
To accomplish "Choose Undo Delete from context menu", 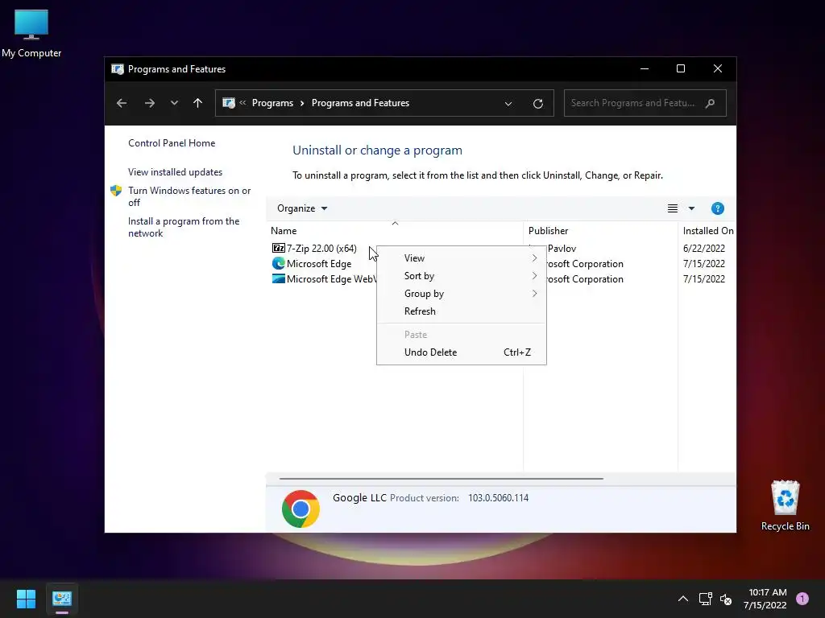I will [x=462, y=352].
